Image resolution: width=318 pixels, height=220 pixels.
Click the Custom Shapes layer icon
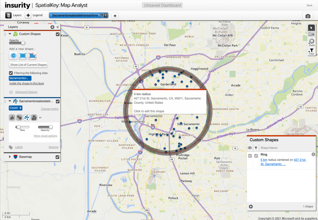(x=16, y=34)
